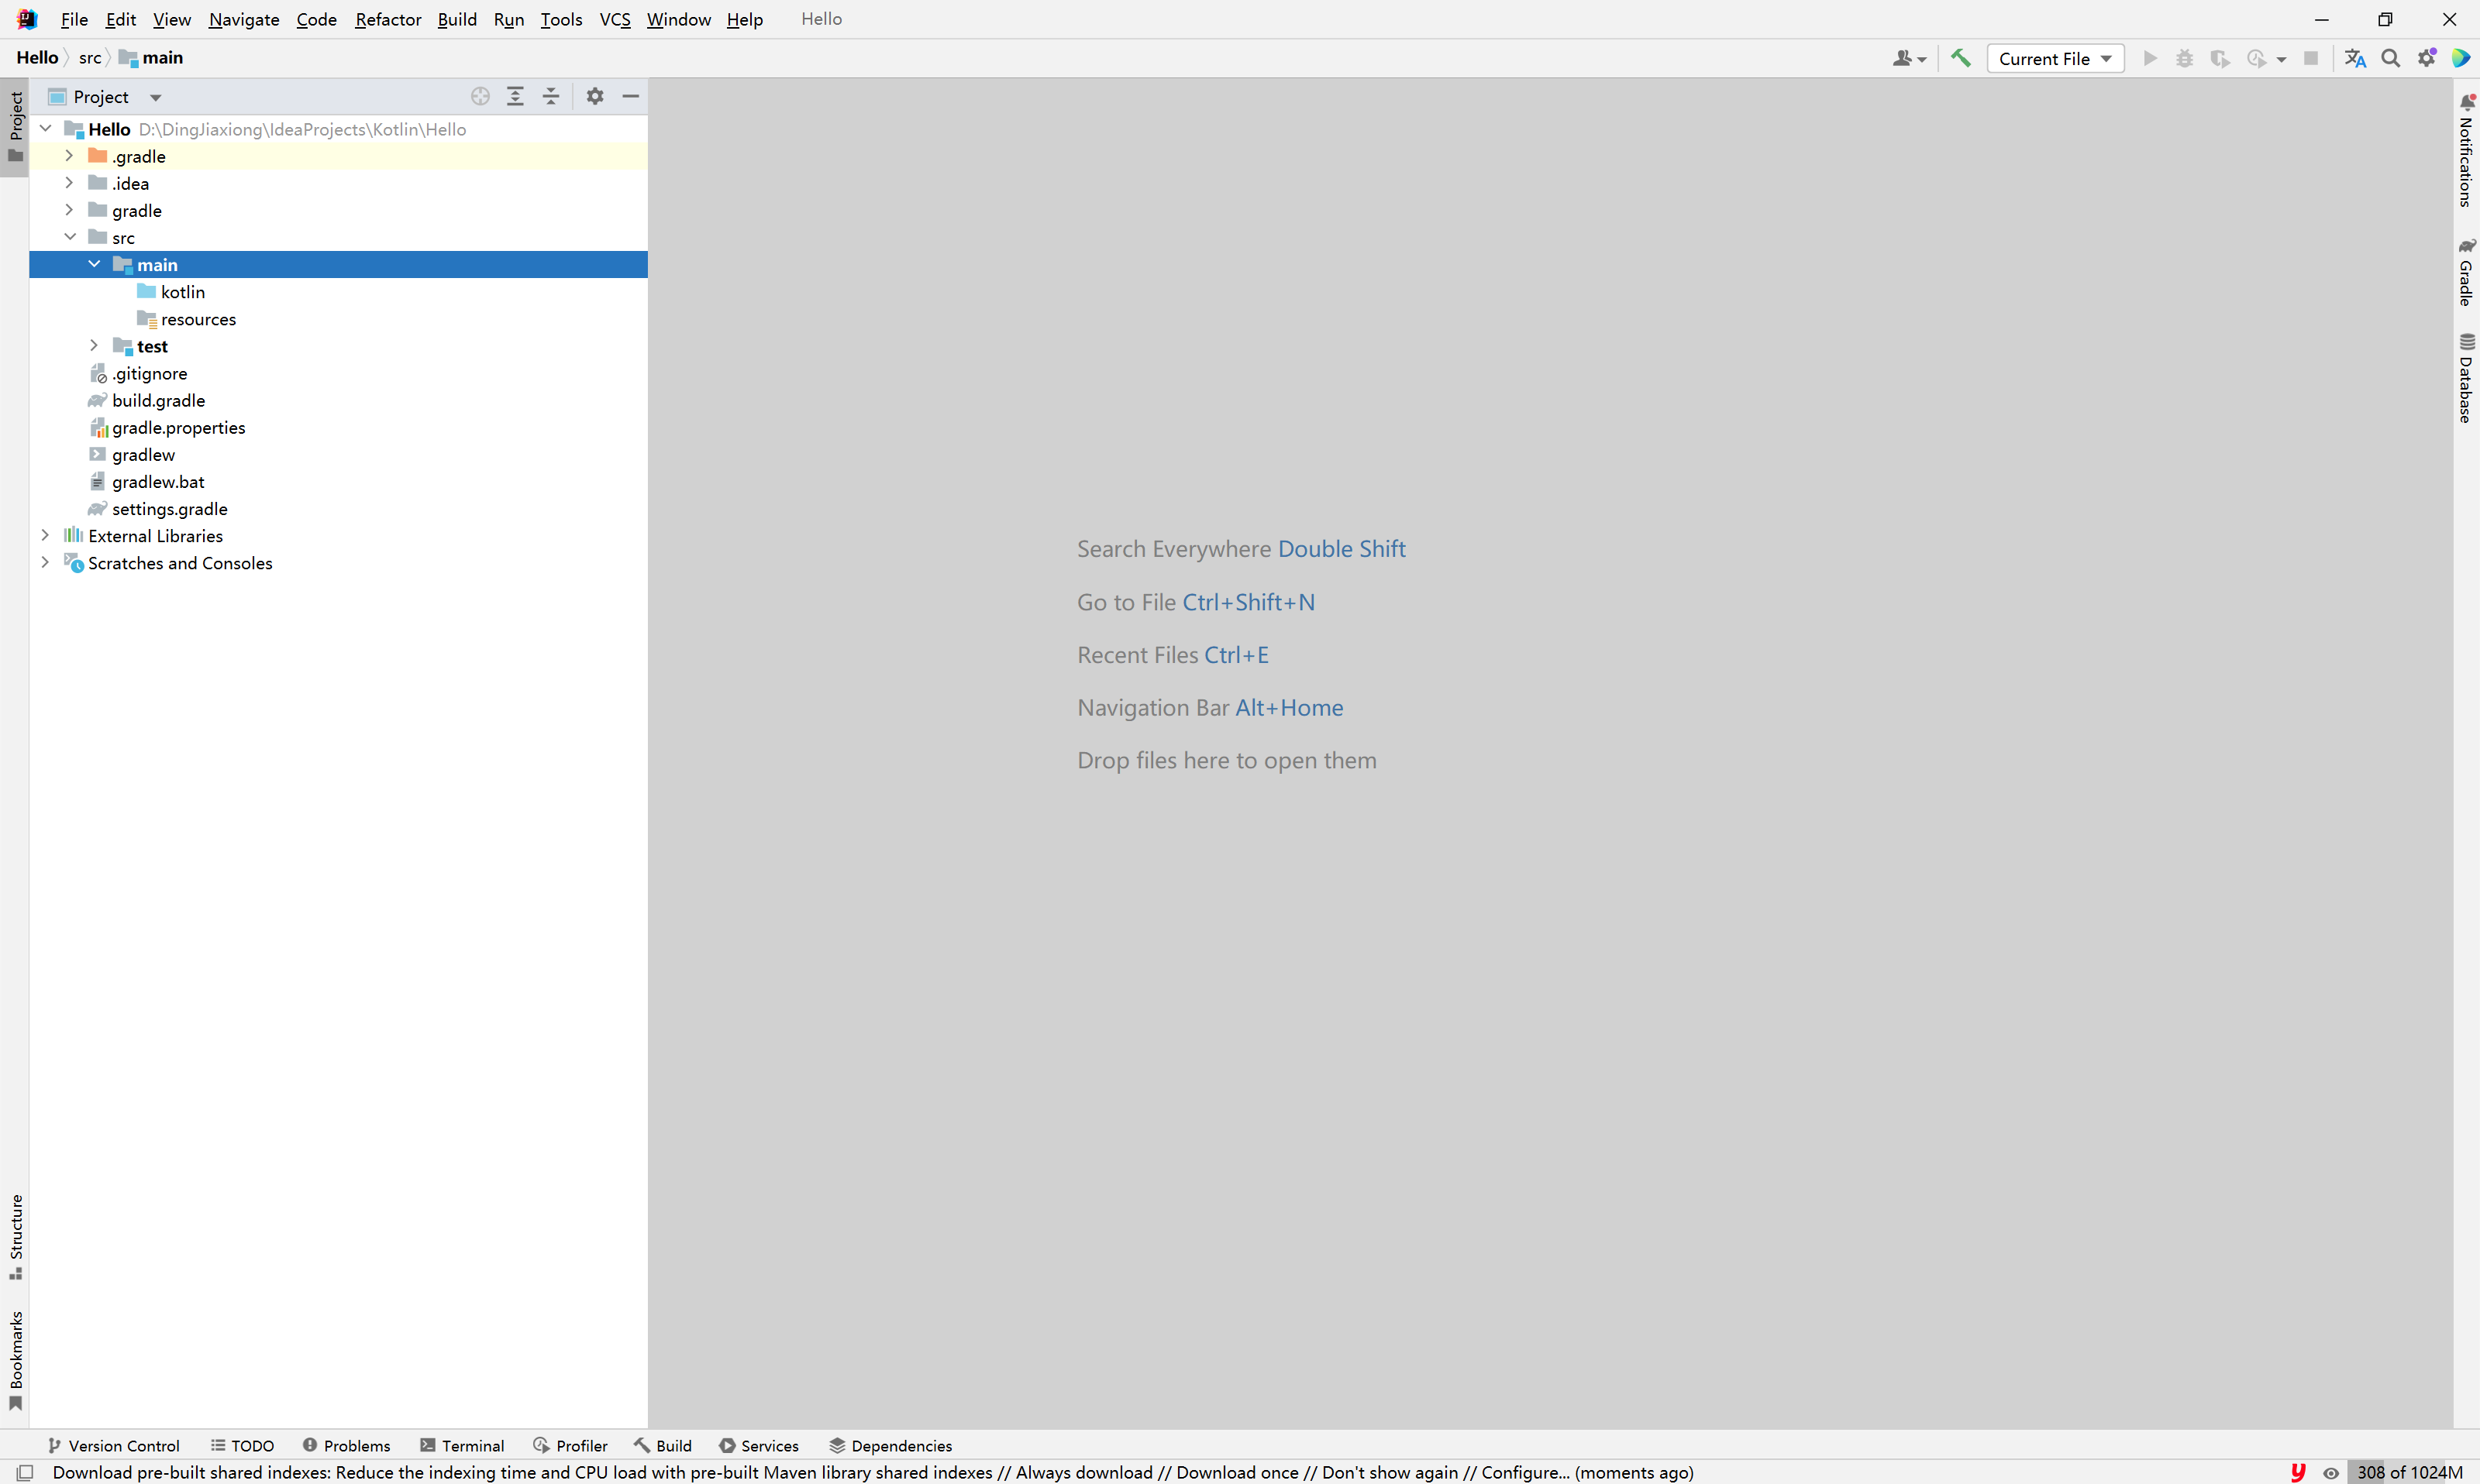Click the Select Opened File target icon
The height and width of the screenshot is (1484, 2480).
point(480,96)
